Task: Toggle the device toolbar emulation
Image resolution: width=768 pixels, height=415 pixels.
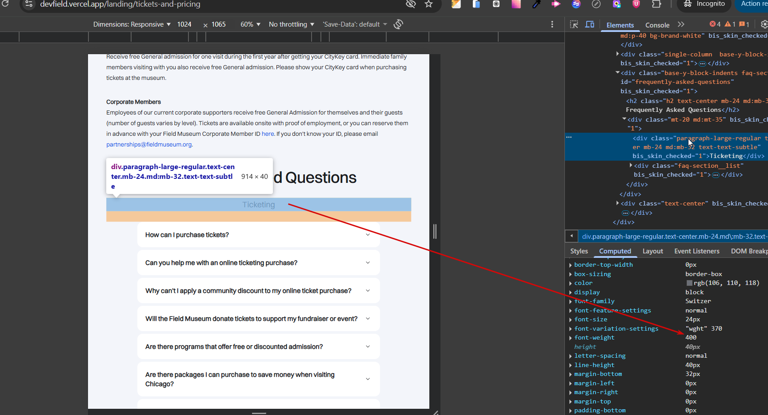Action: click(590, 24)
